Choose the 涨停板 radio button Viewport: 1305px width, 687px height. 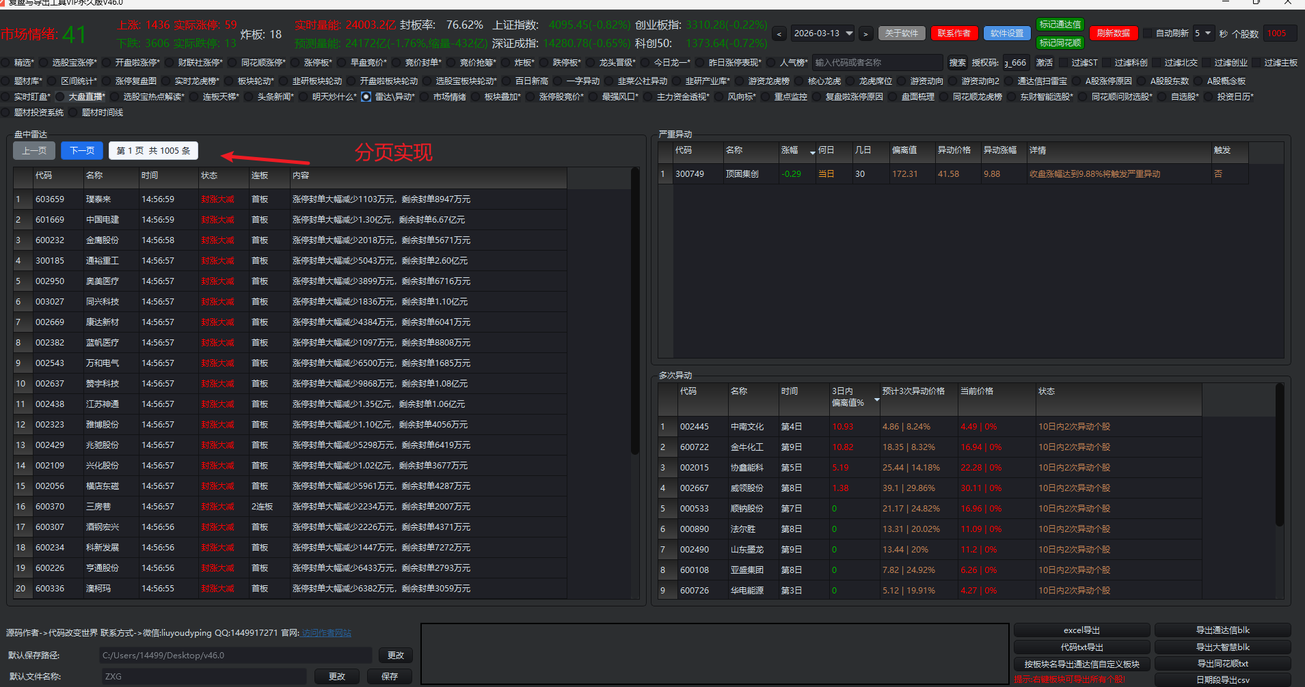296,63
